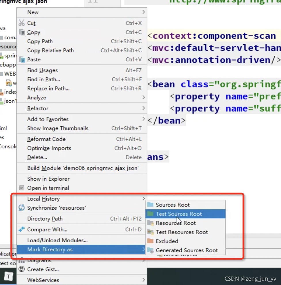The width and height of the screenshot is (281, 285).
Task: Click the Diagrams icon
Action: (22, 260)
